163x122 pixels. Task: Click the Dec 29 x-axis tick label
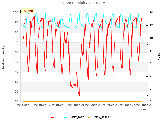pos(148,105)
